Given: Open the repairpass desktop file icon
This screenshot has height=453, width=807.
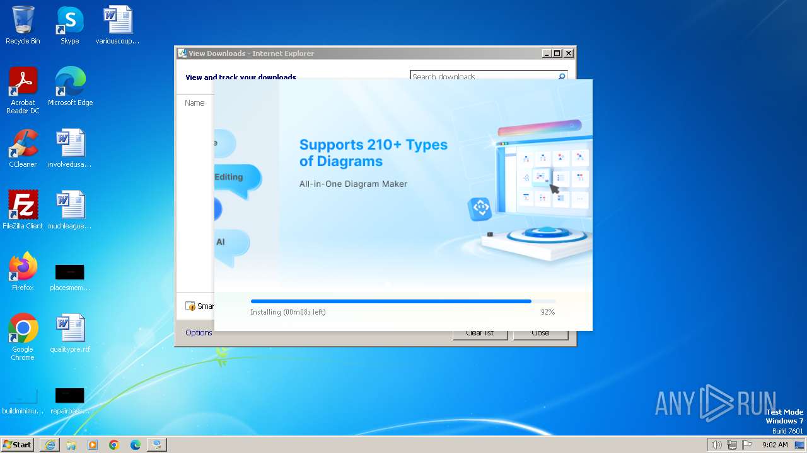Looking at the screenshot, I should (70, 401).
